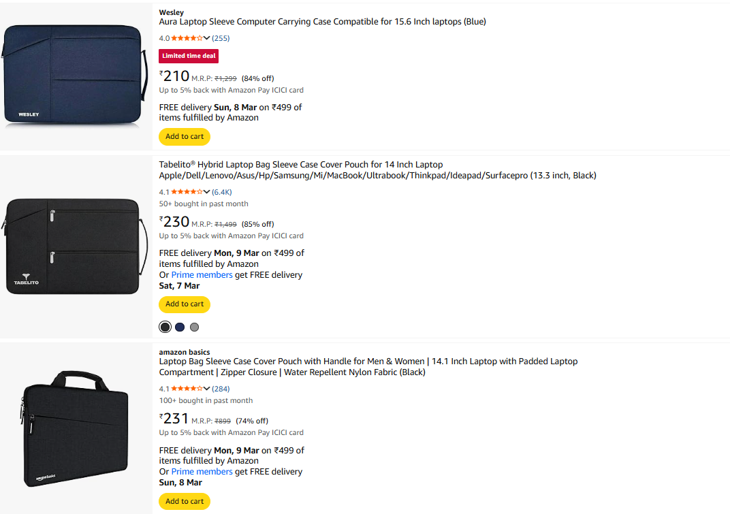Expand rating chevron for Amazon Basics bag
This screenshot has height=514, width=730.
207,389
